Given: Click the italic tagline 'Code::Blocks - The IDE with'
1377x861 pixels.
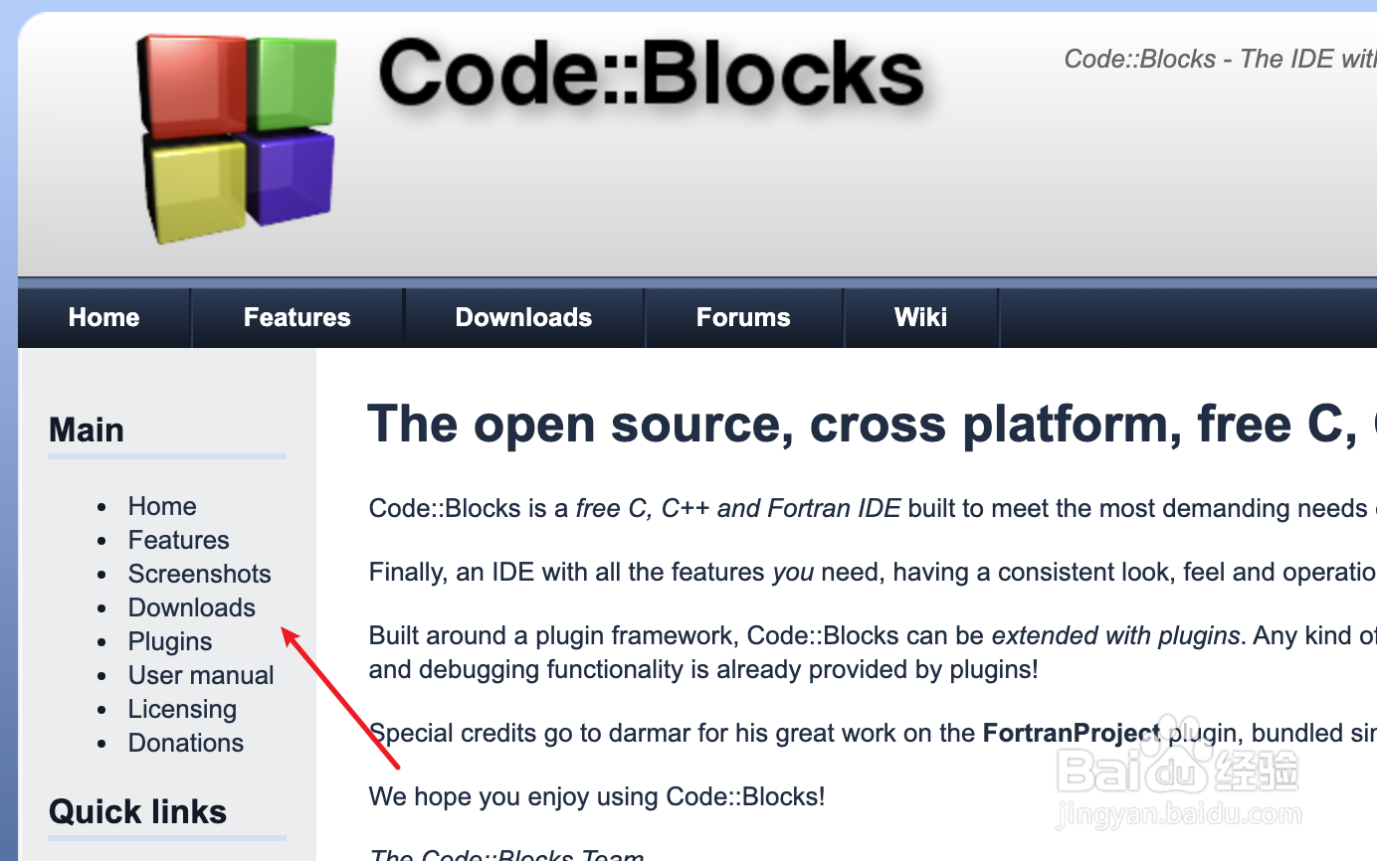Looking at the screenshot, I should pyautogui.click(x=1220, y=59).
